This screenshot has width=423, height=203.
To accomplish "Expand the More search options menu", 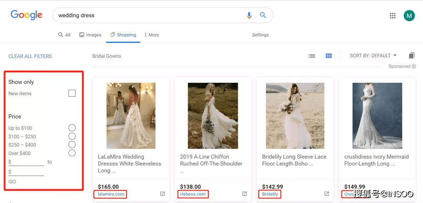I will (152, 35).
